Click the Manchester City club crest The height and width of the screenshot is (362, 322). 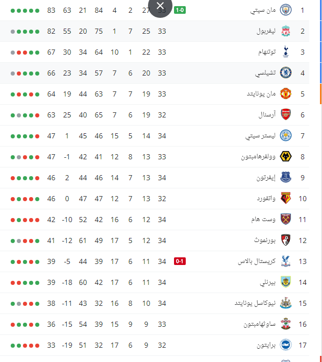[286, 10]
